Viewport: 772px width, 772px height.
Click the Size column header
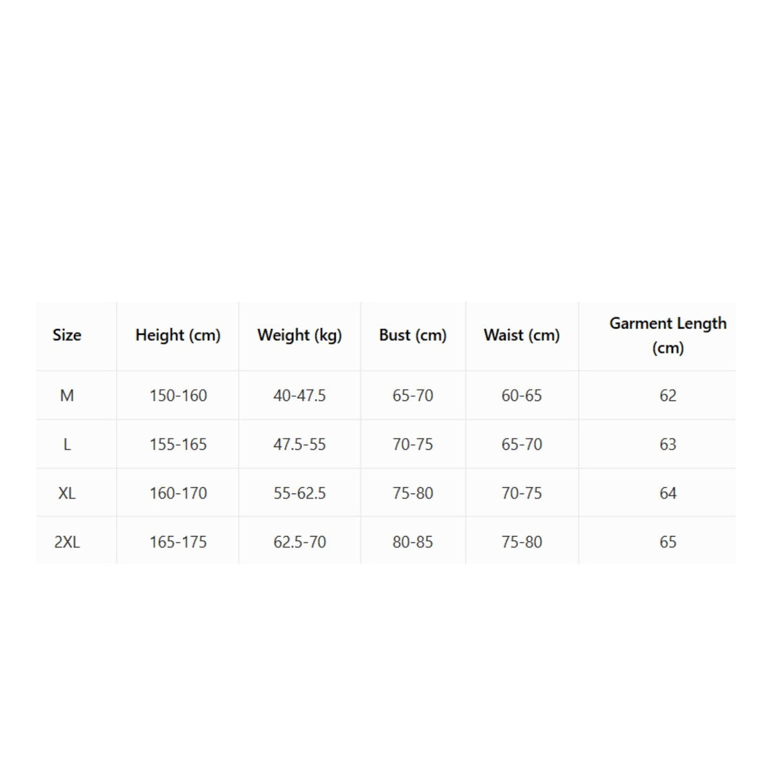67,335
